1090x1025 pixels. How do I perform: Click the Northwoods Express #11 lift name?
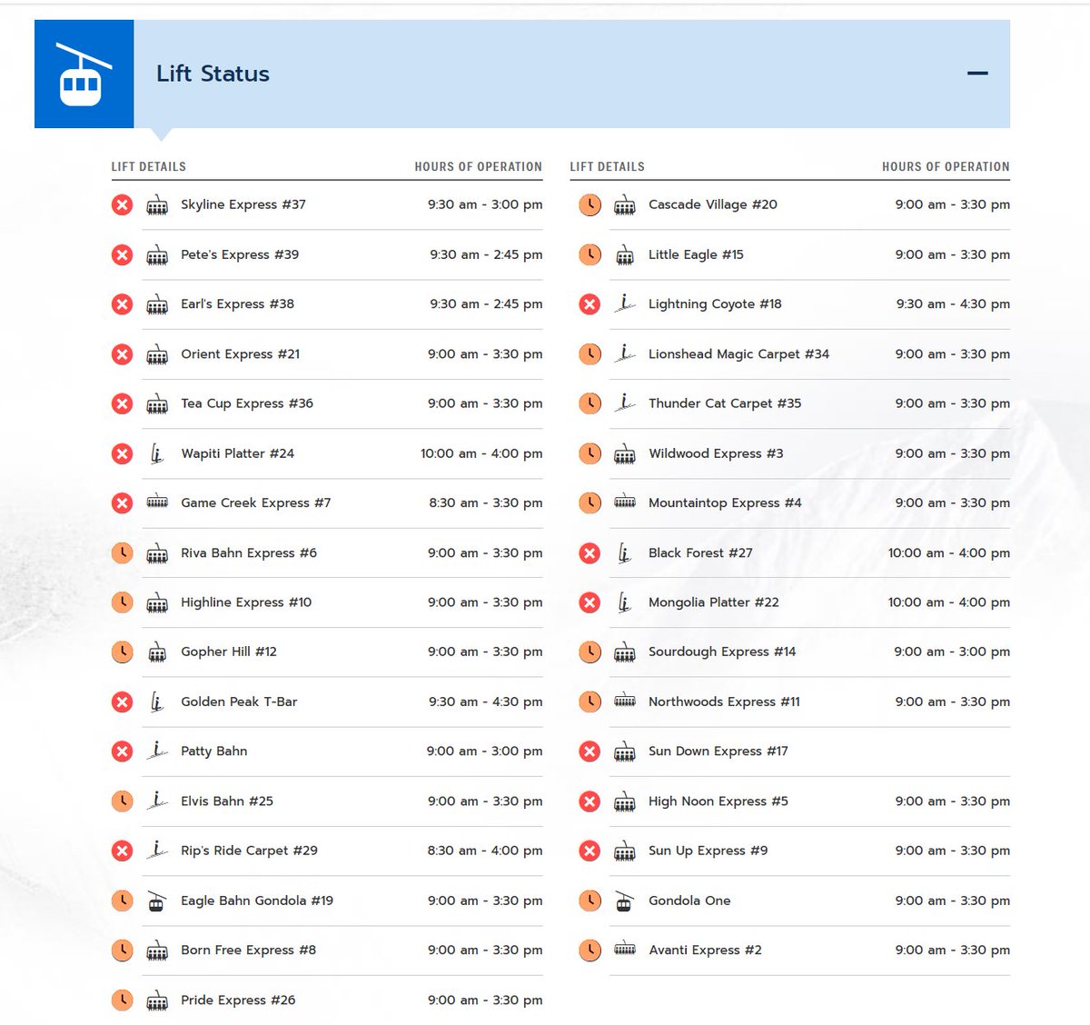pos(725,702)
